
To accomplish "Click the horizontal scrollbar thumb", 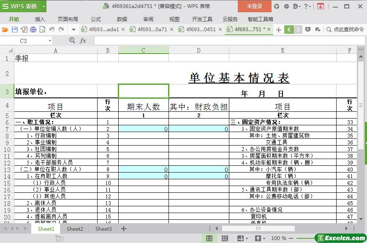I will pyautogui.click(x=258, y=228).
